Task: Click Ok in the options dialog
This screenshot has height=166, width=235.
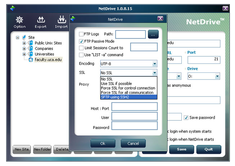Action: pos(103,143)
